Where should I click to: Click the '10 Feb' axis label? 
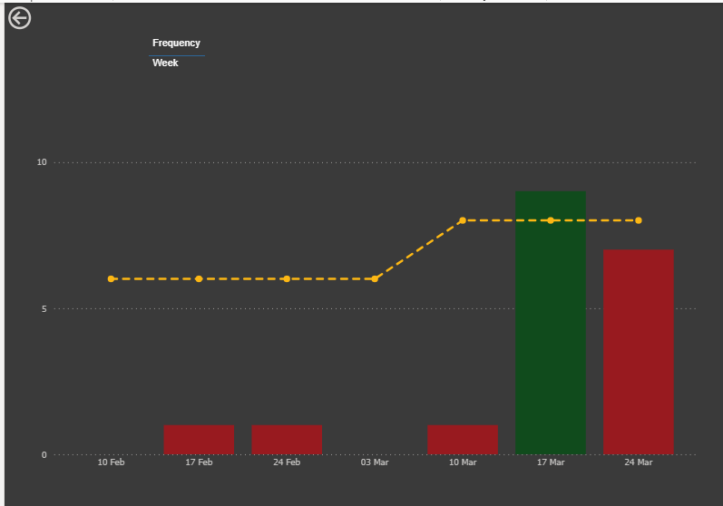point(111,462)
